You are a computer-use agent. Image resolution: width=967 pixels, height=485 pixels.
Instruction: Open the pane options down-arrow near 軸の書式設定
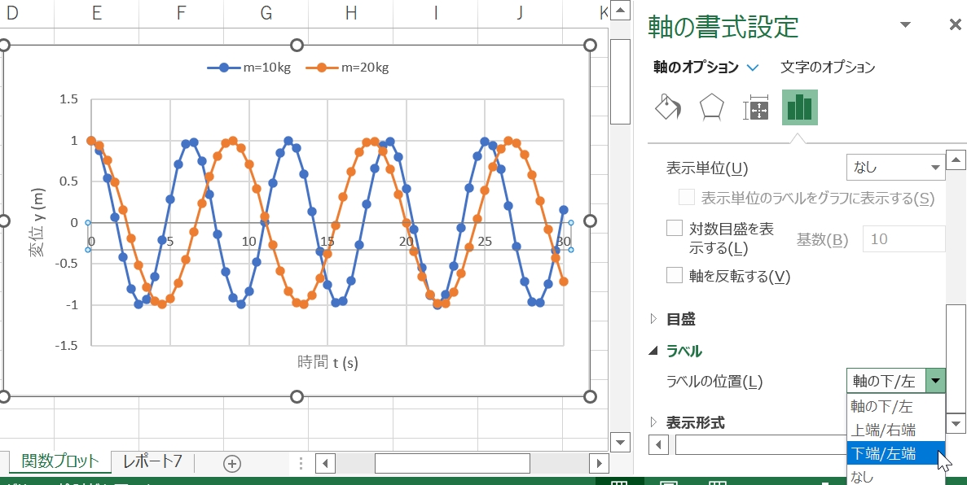(904, 25)
